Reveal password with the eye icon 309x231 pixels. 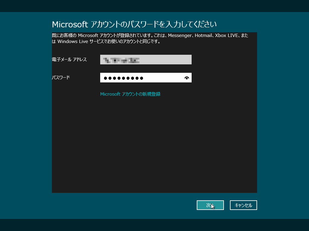click(186, 78)
